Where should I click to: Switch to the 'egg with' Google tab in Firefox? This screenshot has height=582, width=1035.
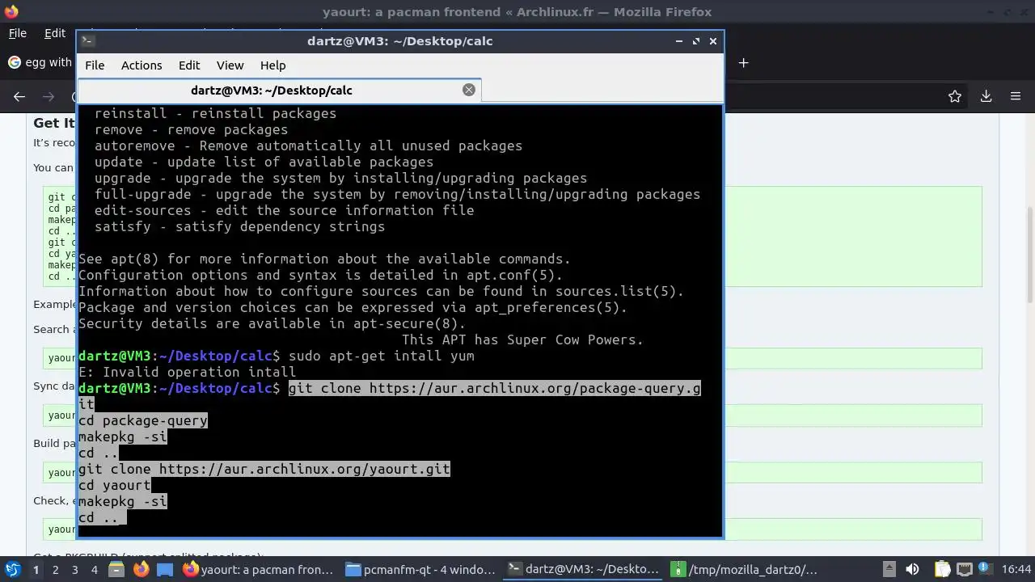pos(40,62)
